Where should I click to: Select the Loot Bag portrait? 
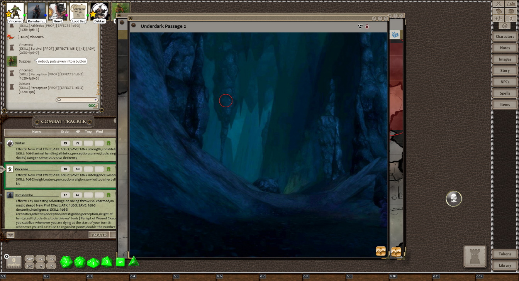(78, 10)
